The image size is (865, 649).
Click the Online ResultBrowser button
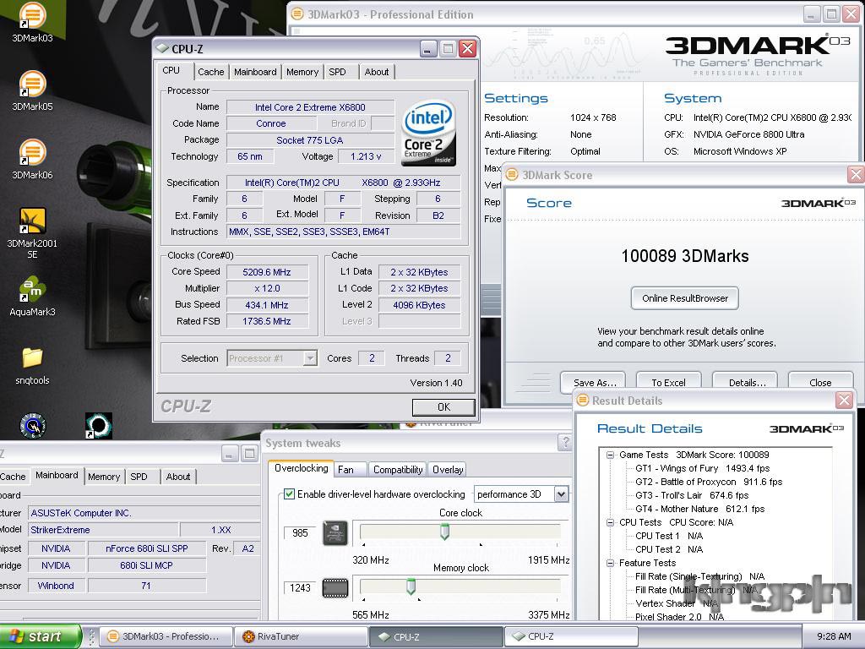[684, 298]
